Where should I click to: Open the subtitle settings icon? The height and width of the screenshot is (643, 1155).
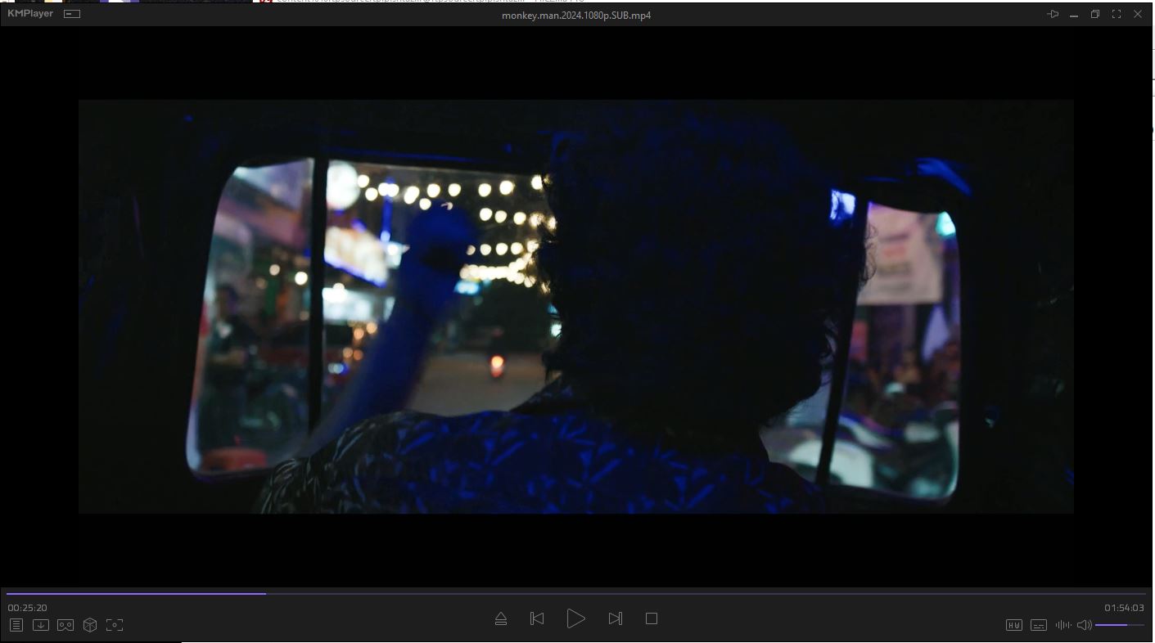(1038, 625)
